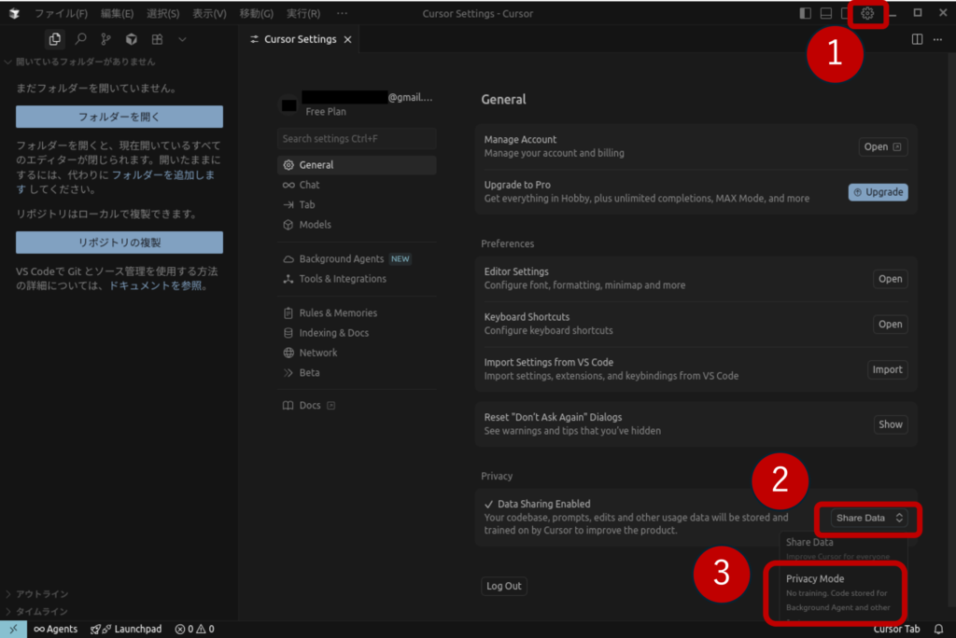Select Tab settings category
956x638 pixels.
click(x=357, y=205)
